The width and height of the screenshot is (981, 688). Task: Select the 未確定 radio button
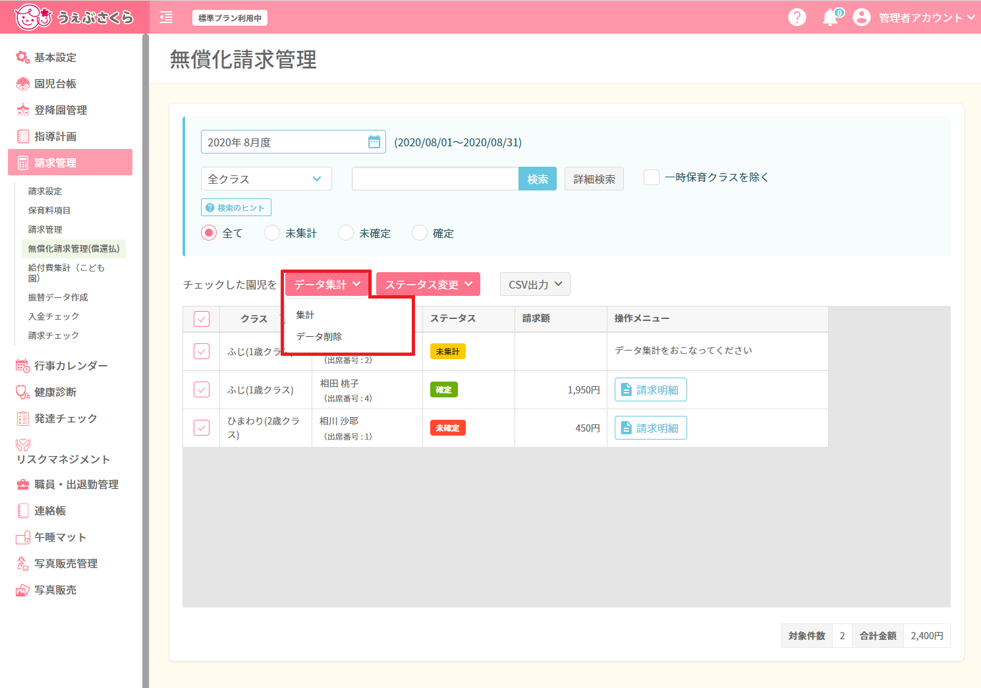[346, 233]
